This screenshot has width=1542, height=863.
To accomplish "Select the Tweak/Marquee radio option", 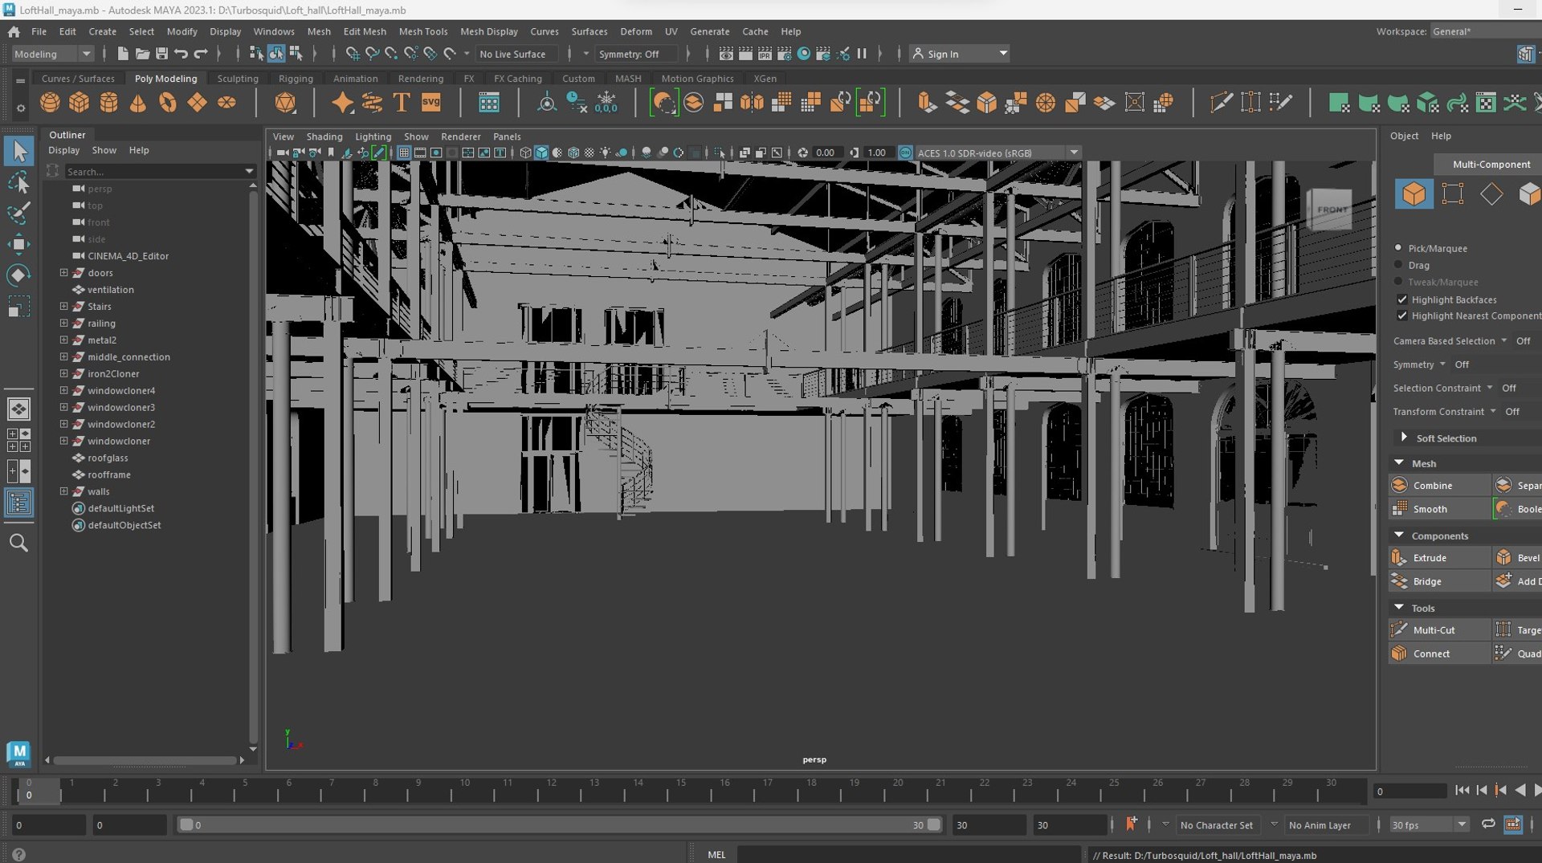I will click(1398, 282).
